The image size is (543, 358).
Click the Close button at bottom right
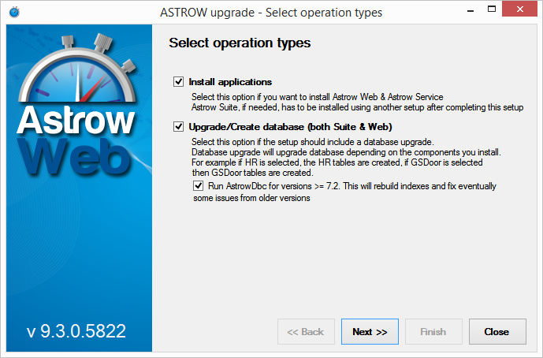(x=497, y=332)
